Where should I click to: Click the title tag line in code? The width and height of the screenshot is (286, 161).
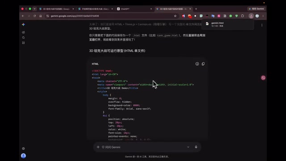(x=118, y=88)
